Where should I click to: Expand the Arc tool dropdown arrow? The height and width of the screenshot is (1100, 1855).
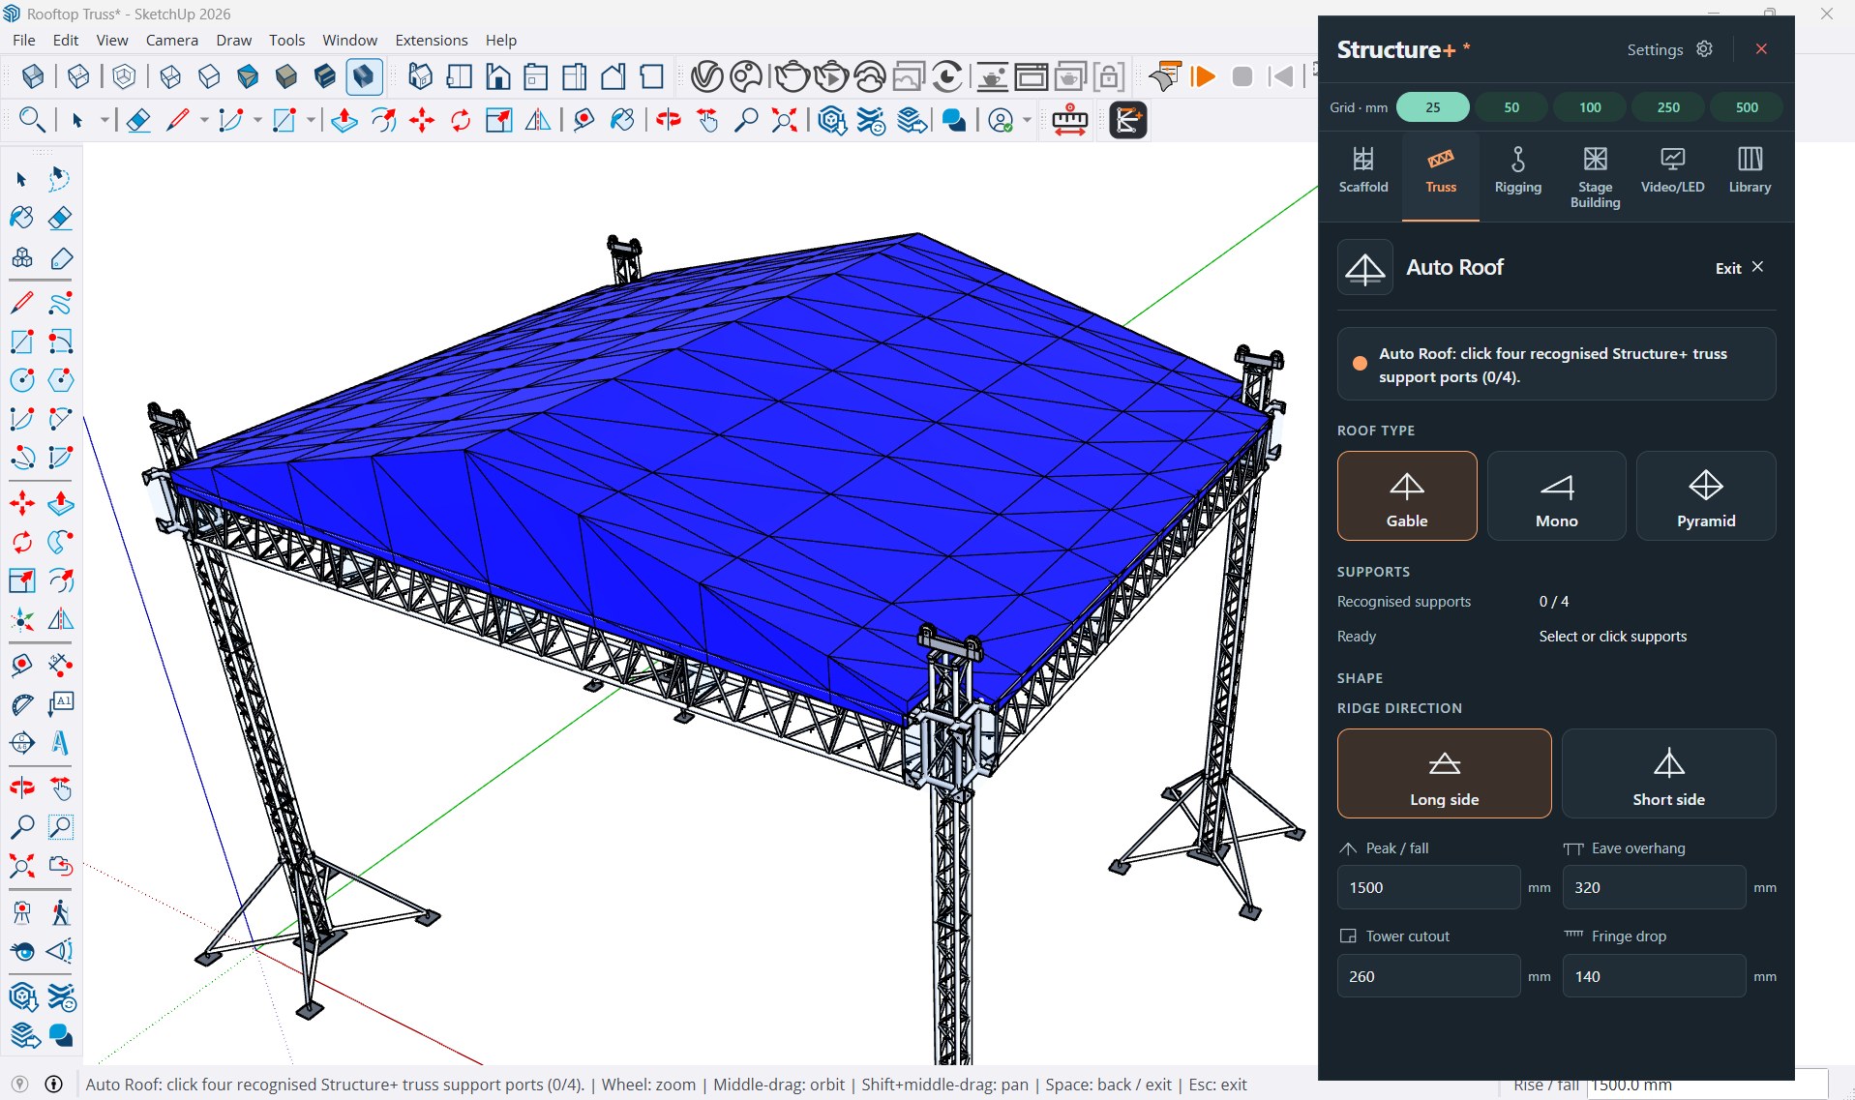[257, 120]
